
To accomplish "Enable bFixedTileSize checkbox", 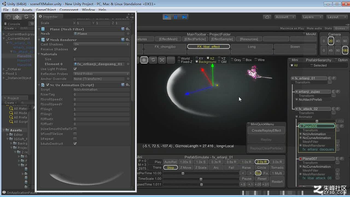I will pos(75,134).
